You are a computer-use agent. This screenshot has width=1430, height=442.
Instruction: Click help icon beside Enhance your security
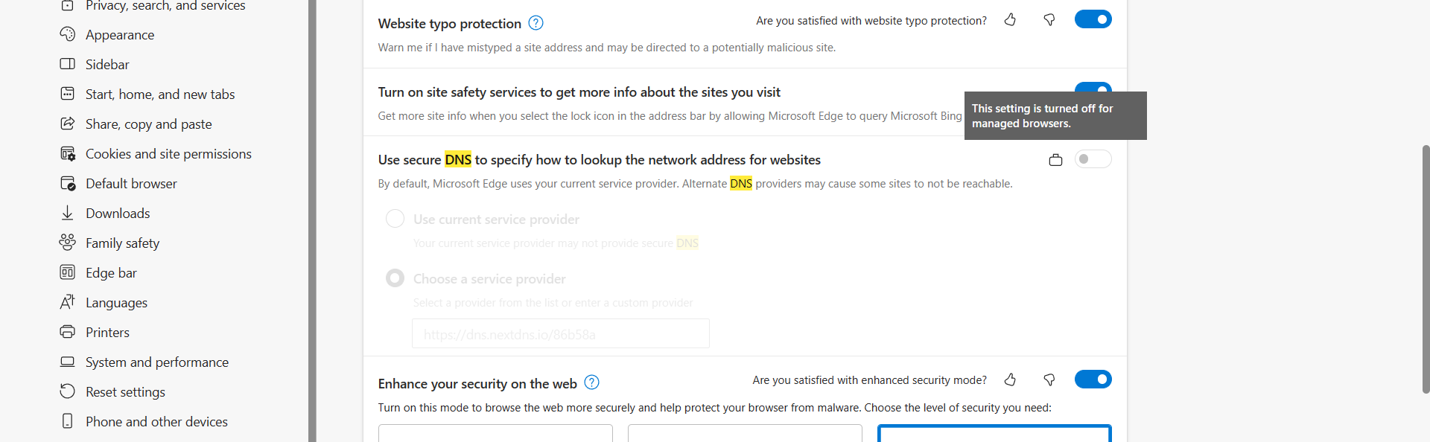click(x=591, y=382)
